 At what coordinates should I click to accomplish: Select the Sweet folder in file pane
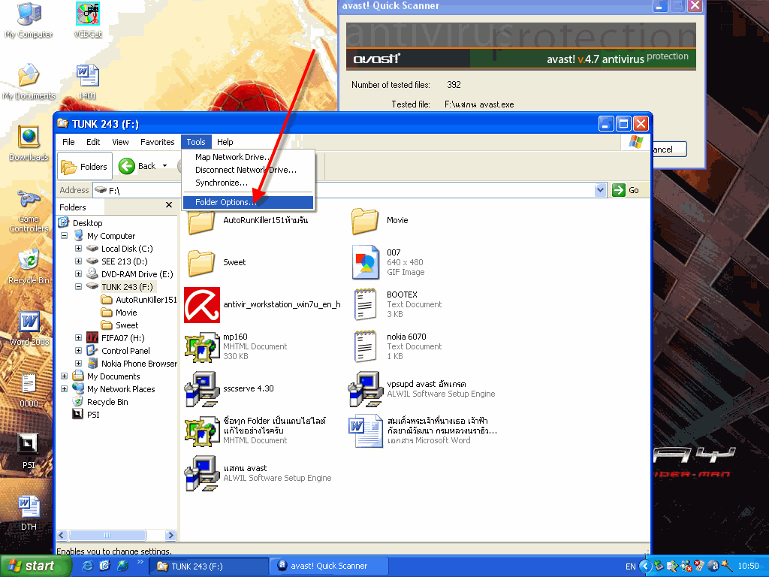point(217,262)
